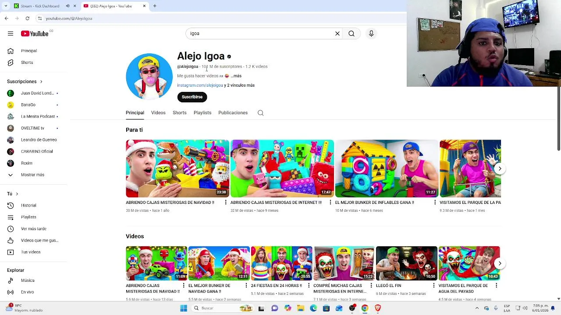561x315 pixels.
Task: Open title EL MEJOR BUNKER DE NAVIDAD GANA
Action: point(209,288)
